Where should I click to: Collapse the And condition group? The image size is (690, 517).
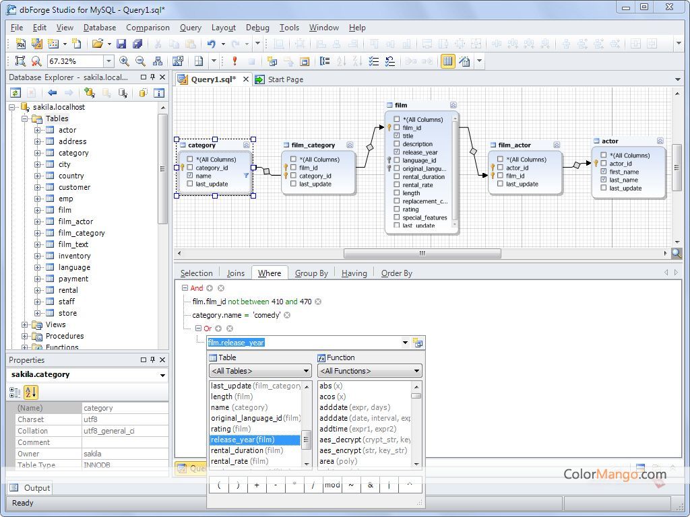[185, 288]
